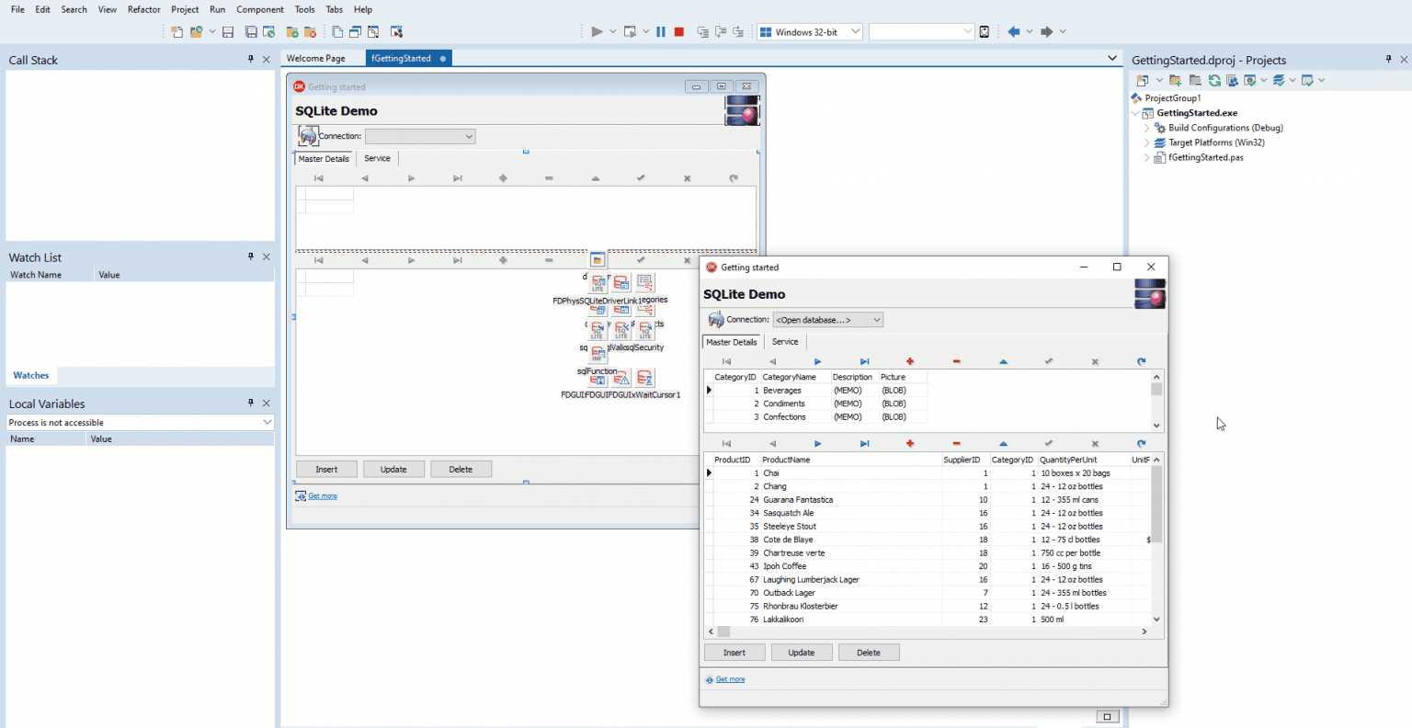Click the Refresh icon in Projects panel toolbar
1412x728 pixels.
click(x=1214, y=81)
